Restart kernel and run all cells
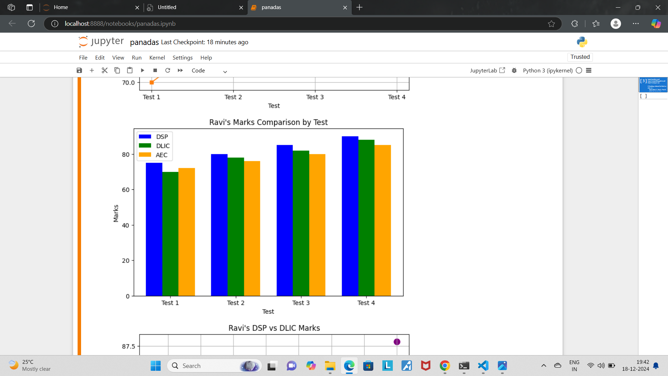The width and height of the screenshot is (668, 376). tap(180, 70)
